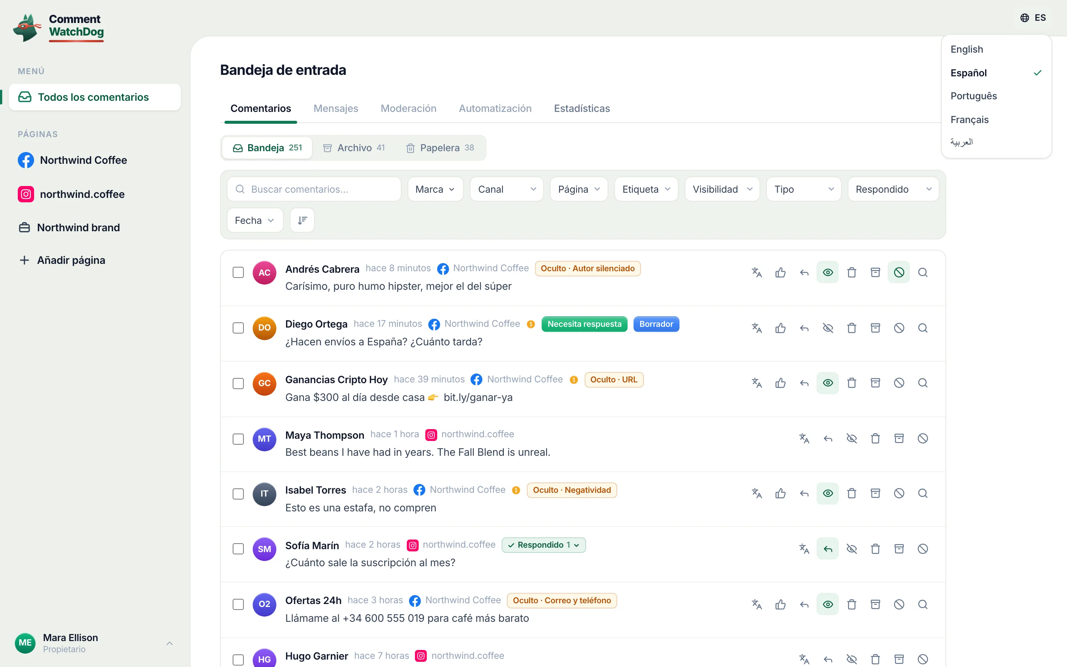1067x667 pixels.
Task: Unhide Andrés Cabrera's comment with eye icon
Action: click(828, 273)
